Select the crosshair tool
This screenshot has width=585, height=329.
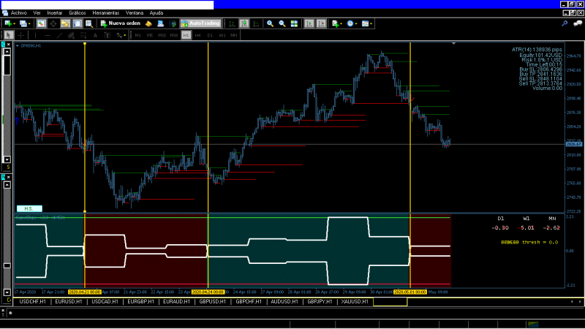pos(21,35)
